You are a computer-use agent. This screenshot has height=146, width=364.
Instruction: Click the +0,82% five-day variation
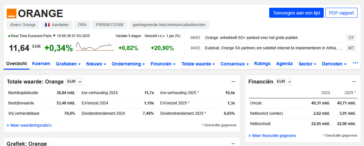point(128,48)
